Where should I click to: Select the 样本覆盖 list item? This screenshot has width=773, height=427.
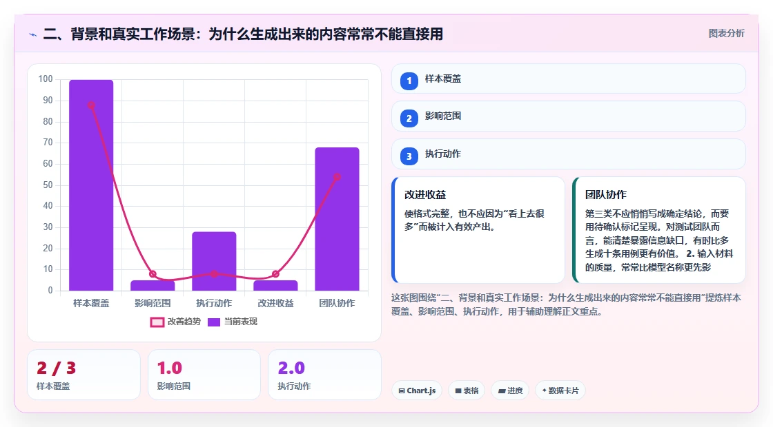pyautogui.click(x=569, y=79)
